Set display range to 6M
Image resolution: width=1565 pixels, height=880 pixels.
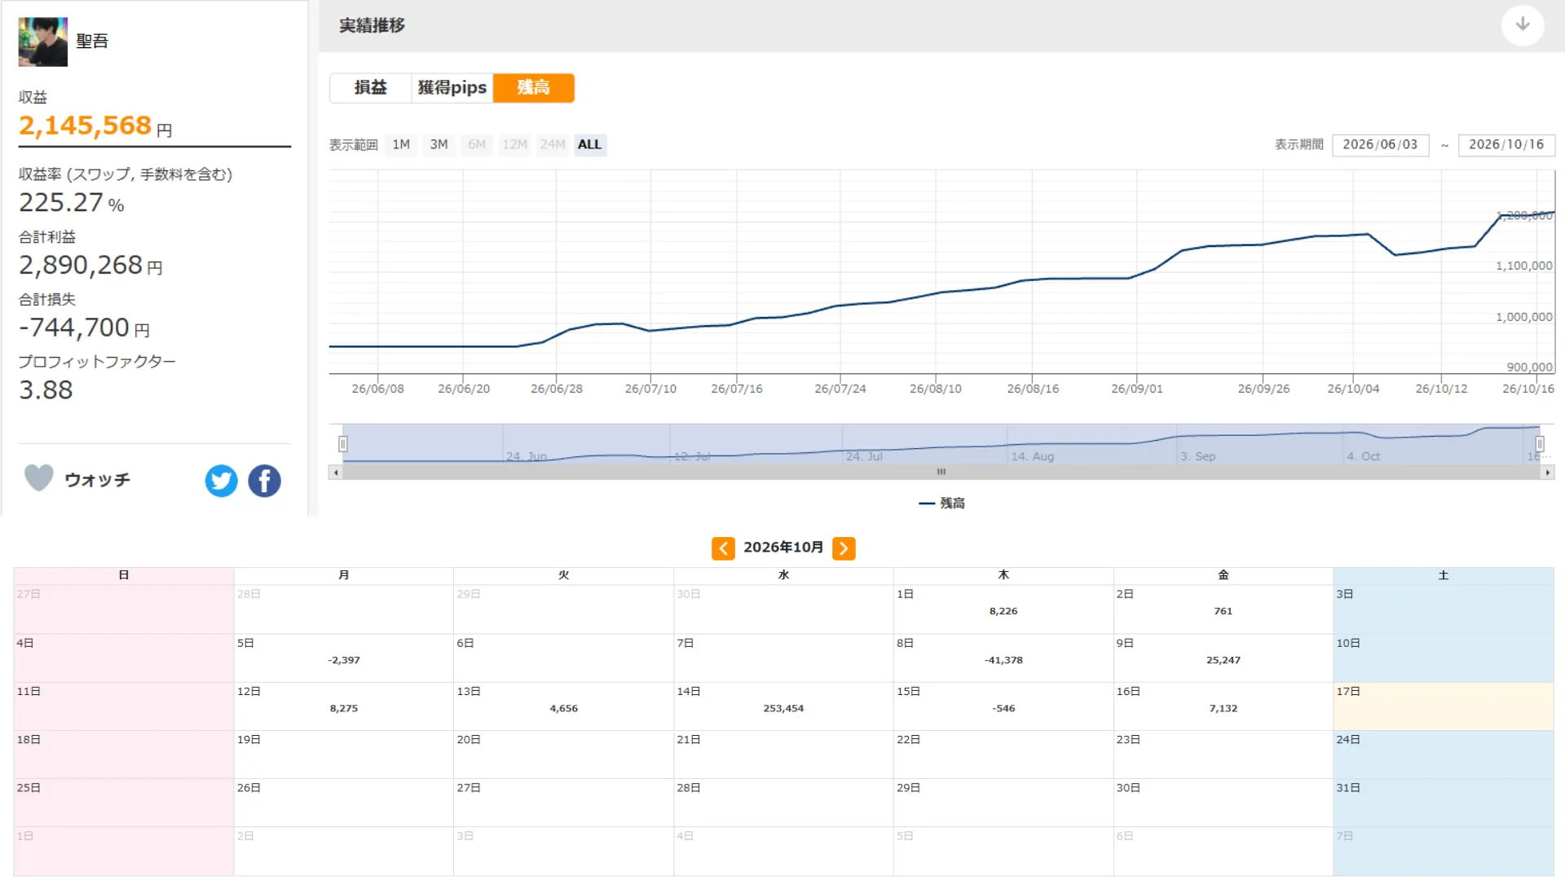click(x=477, y=145)
